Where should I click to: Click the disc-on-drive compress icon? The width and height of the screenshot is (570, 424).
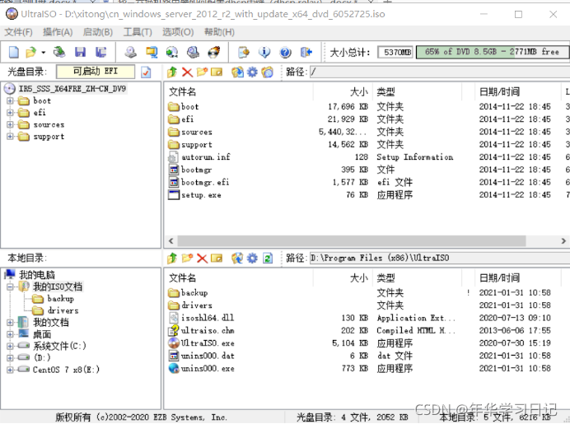[x=193, y=53]
